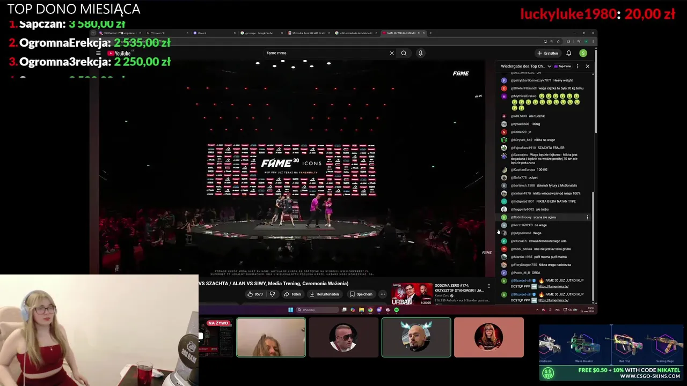Open Windows Start menu on taskbar
Viewport: 687px width, 386px height.
click(291, 310)
